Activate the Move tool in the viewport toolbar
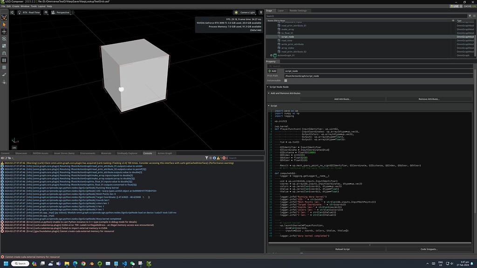 (4, 33)
